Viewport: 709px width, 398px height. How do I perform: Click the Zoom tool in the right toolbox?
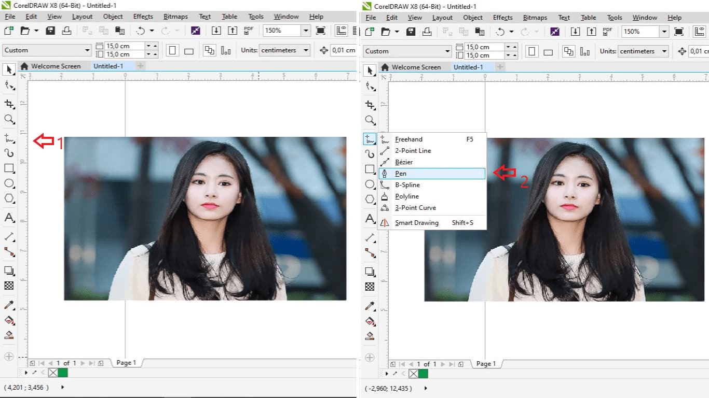370,120
